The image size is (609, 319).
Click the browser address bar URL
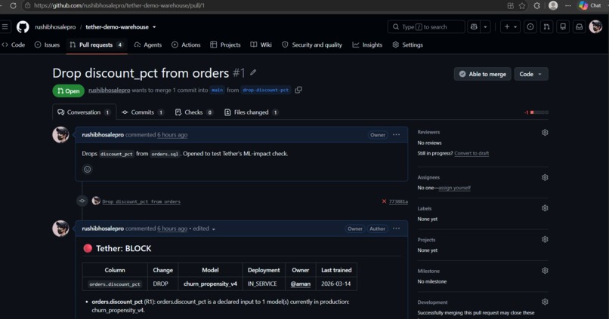click(119, 5)
